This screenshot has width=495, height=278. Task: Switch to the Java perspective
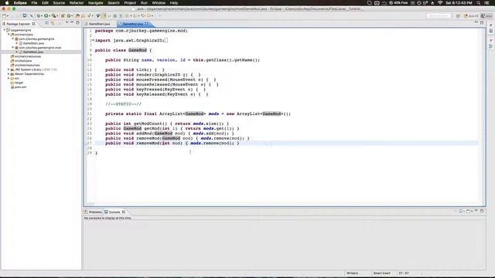tap(486, 15)
